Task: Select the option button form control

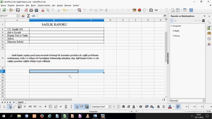Action: pos(45,106)
